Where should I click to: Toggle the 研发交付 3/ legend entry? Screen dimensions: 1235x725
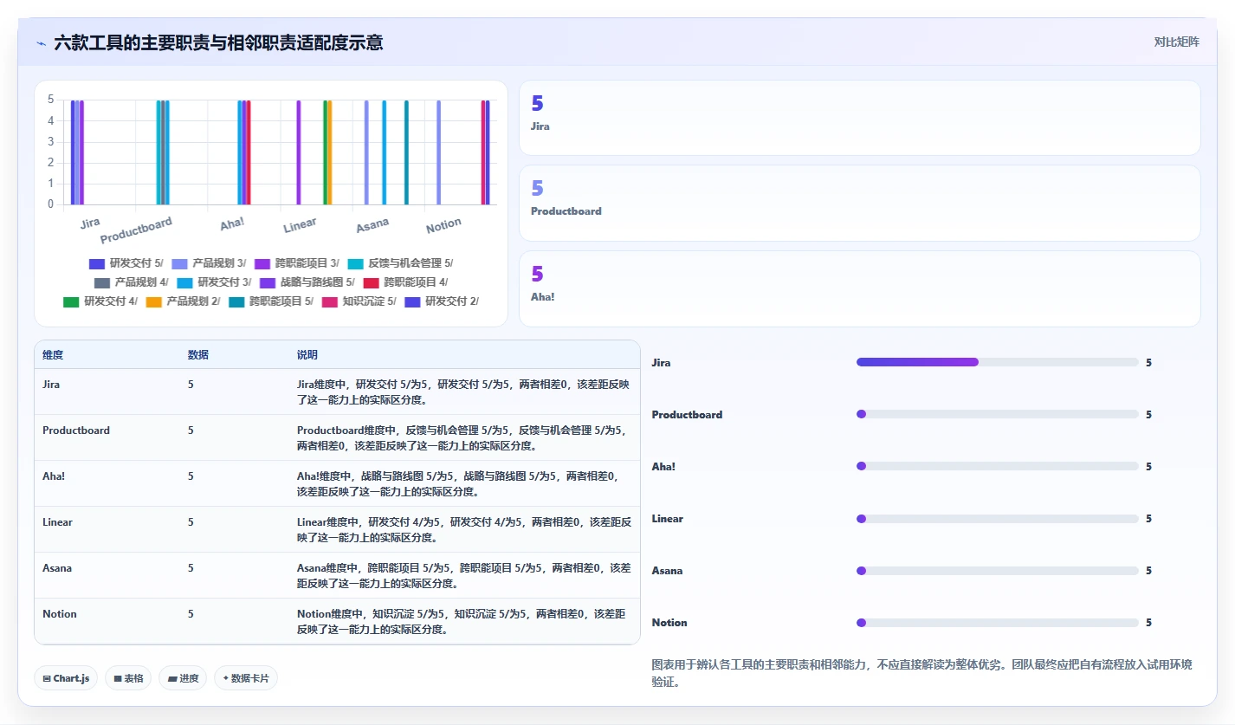tap(214, 282)
